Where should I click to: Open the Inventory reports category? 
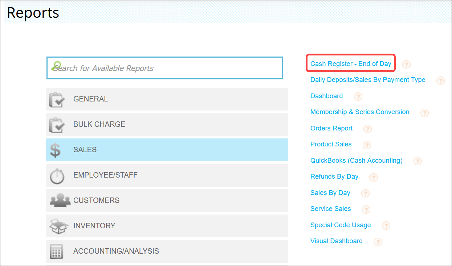click(167, 226)
